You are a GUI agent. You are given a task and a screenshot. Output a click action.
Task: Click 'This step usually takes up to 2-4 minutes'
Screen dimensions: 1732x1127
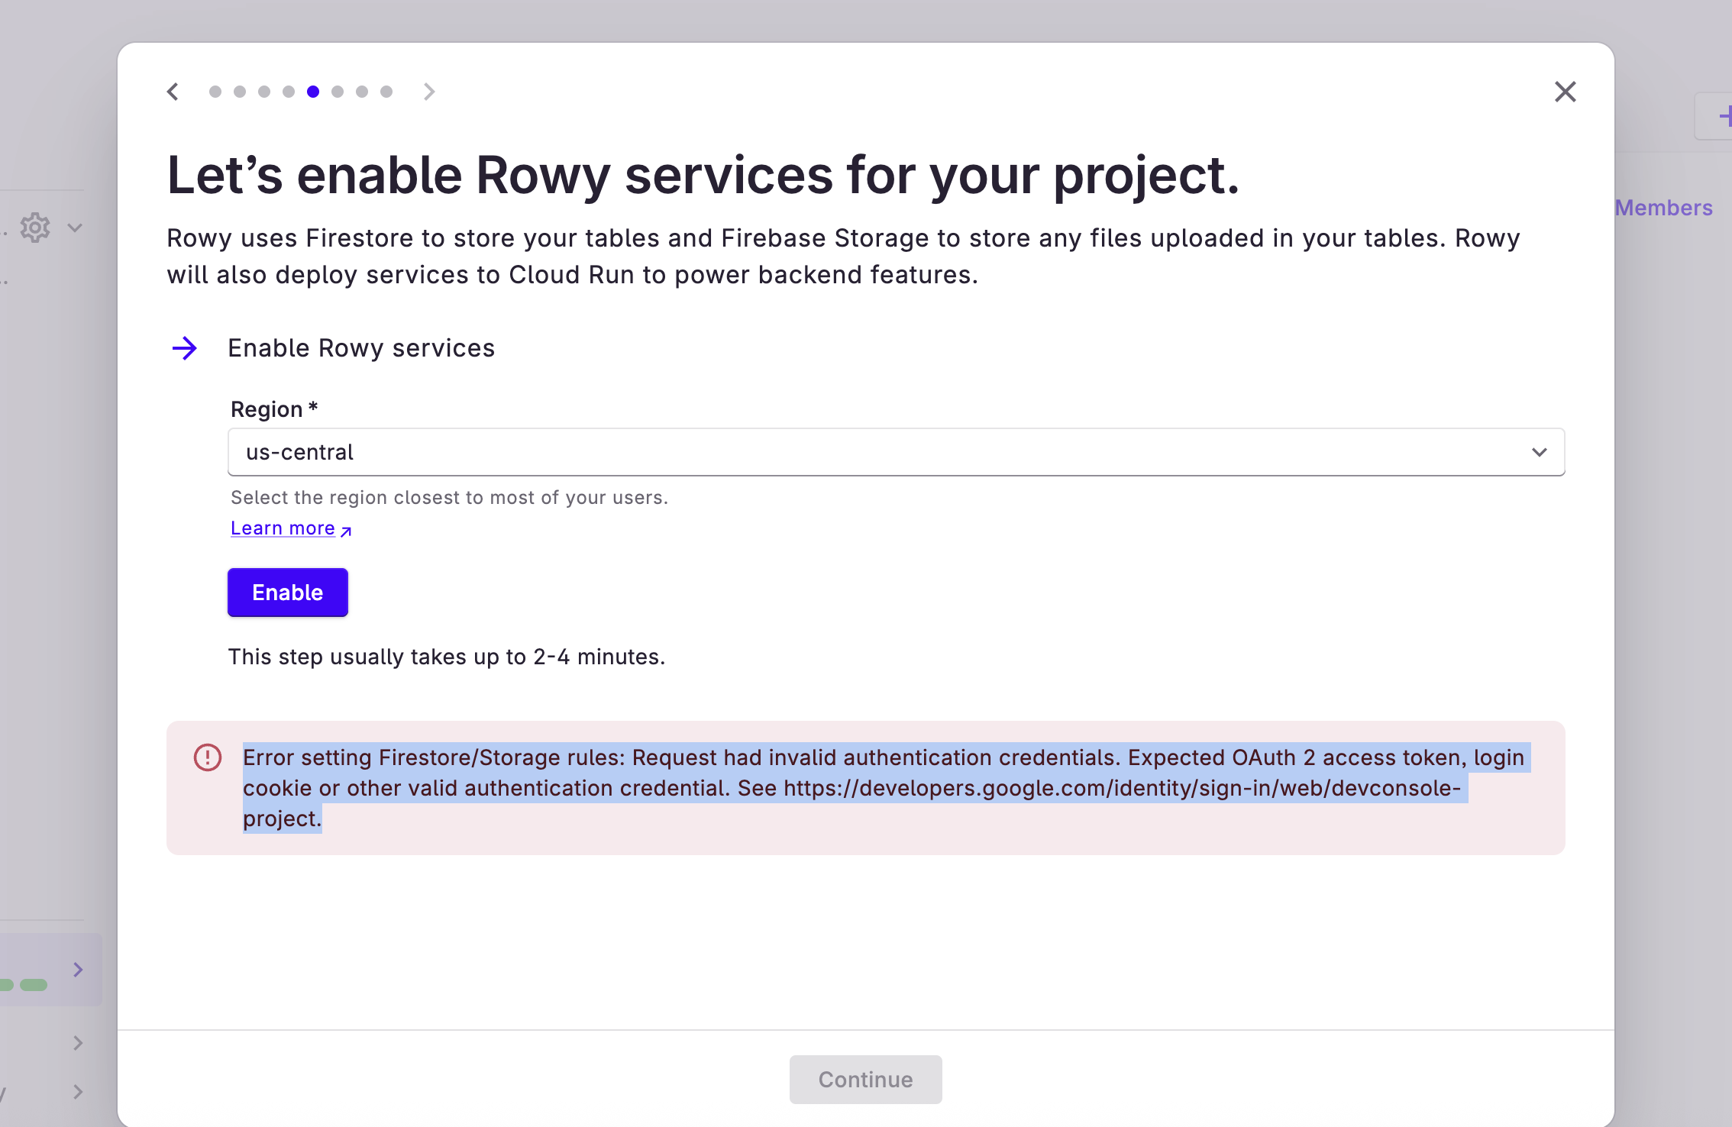click(447, 657)
